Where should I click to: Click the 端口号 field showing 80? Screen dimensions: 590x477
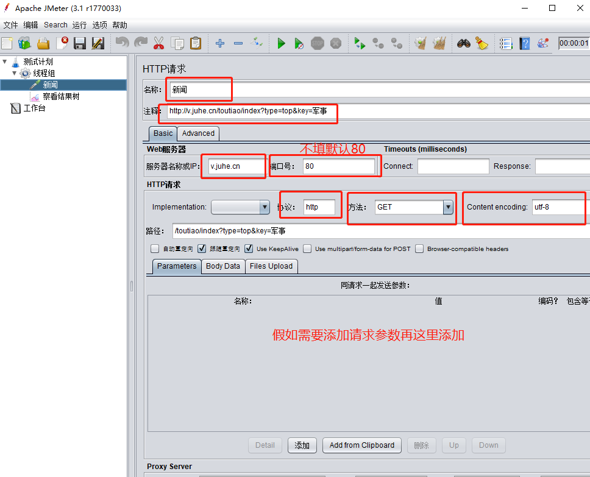(339, 166)
